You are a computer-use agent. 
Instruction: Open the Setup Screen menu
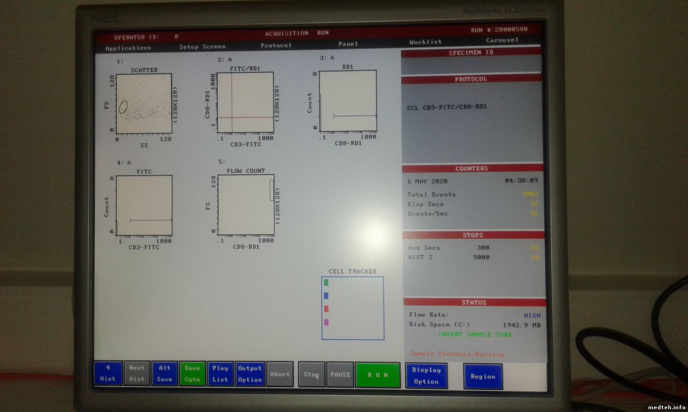click(202, 47)
